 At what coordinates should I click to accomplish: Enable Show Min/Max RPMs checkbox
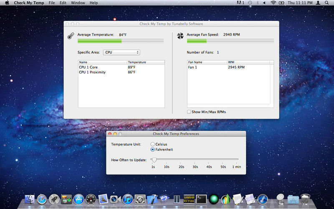tap(189, 112)
